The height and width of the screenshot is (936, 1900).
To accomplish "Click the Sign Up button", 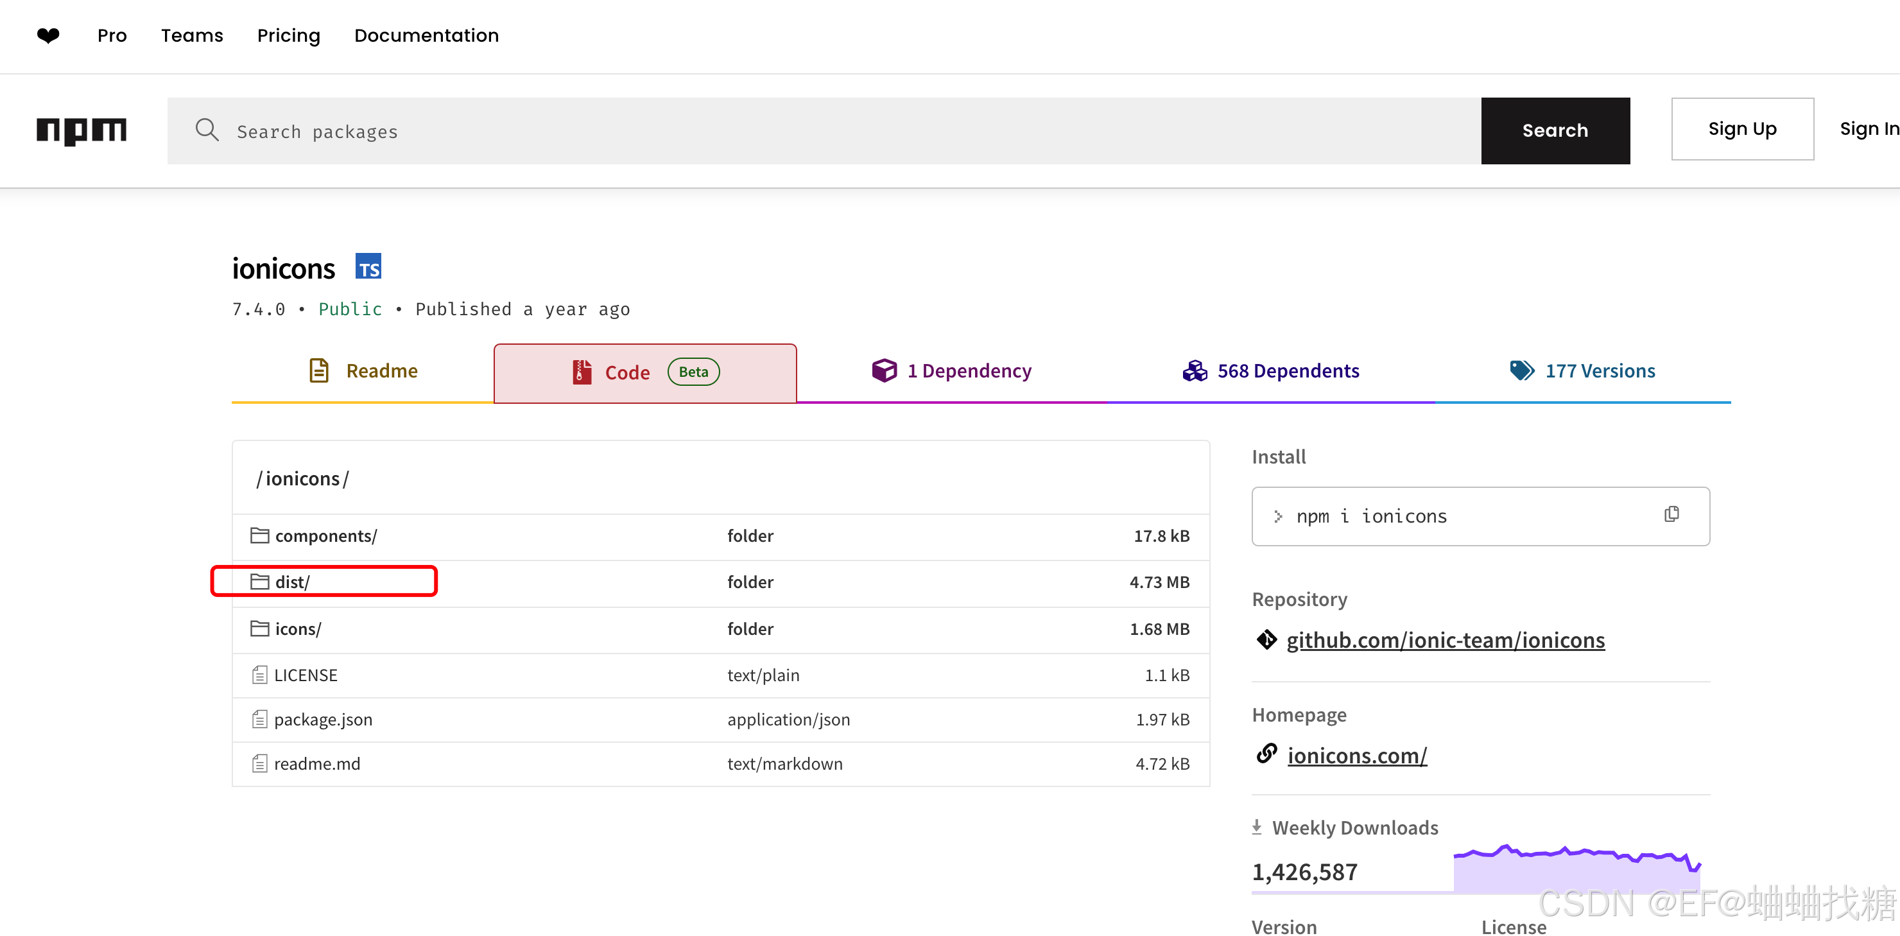I will pos(1742,129).
